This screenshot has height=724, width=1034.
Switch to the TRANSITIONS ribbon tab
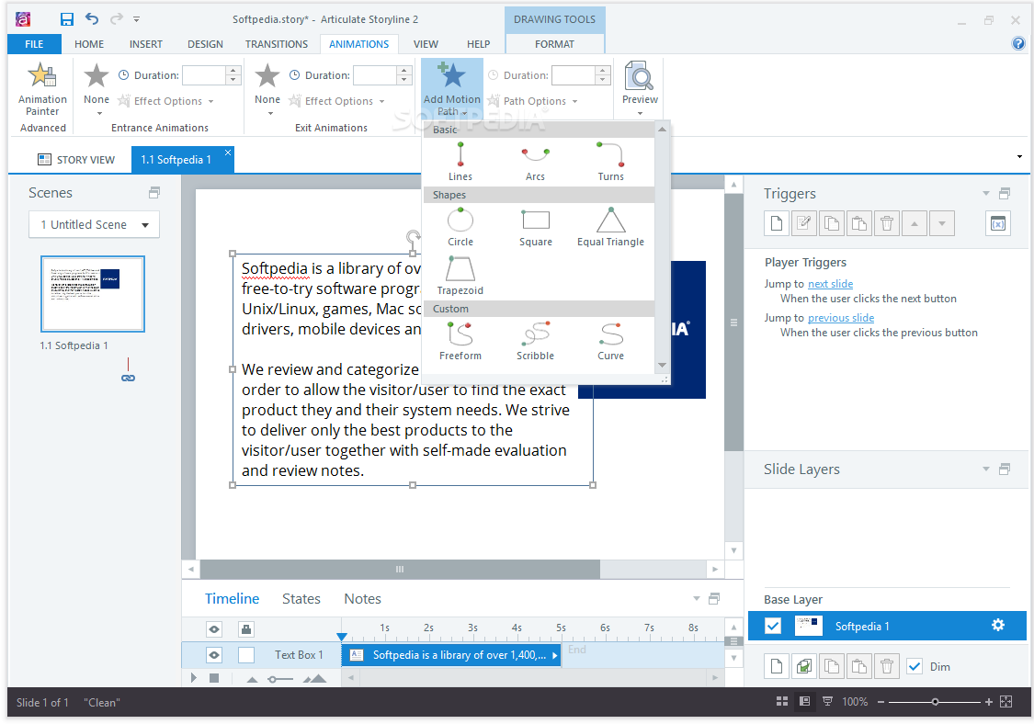tap(277, 44)
